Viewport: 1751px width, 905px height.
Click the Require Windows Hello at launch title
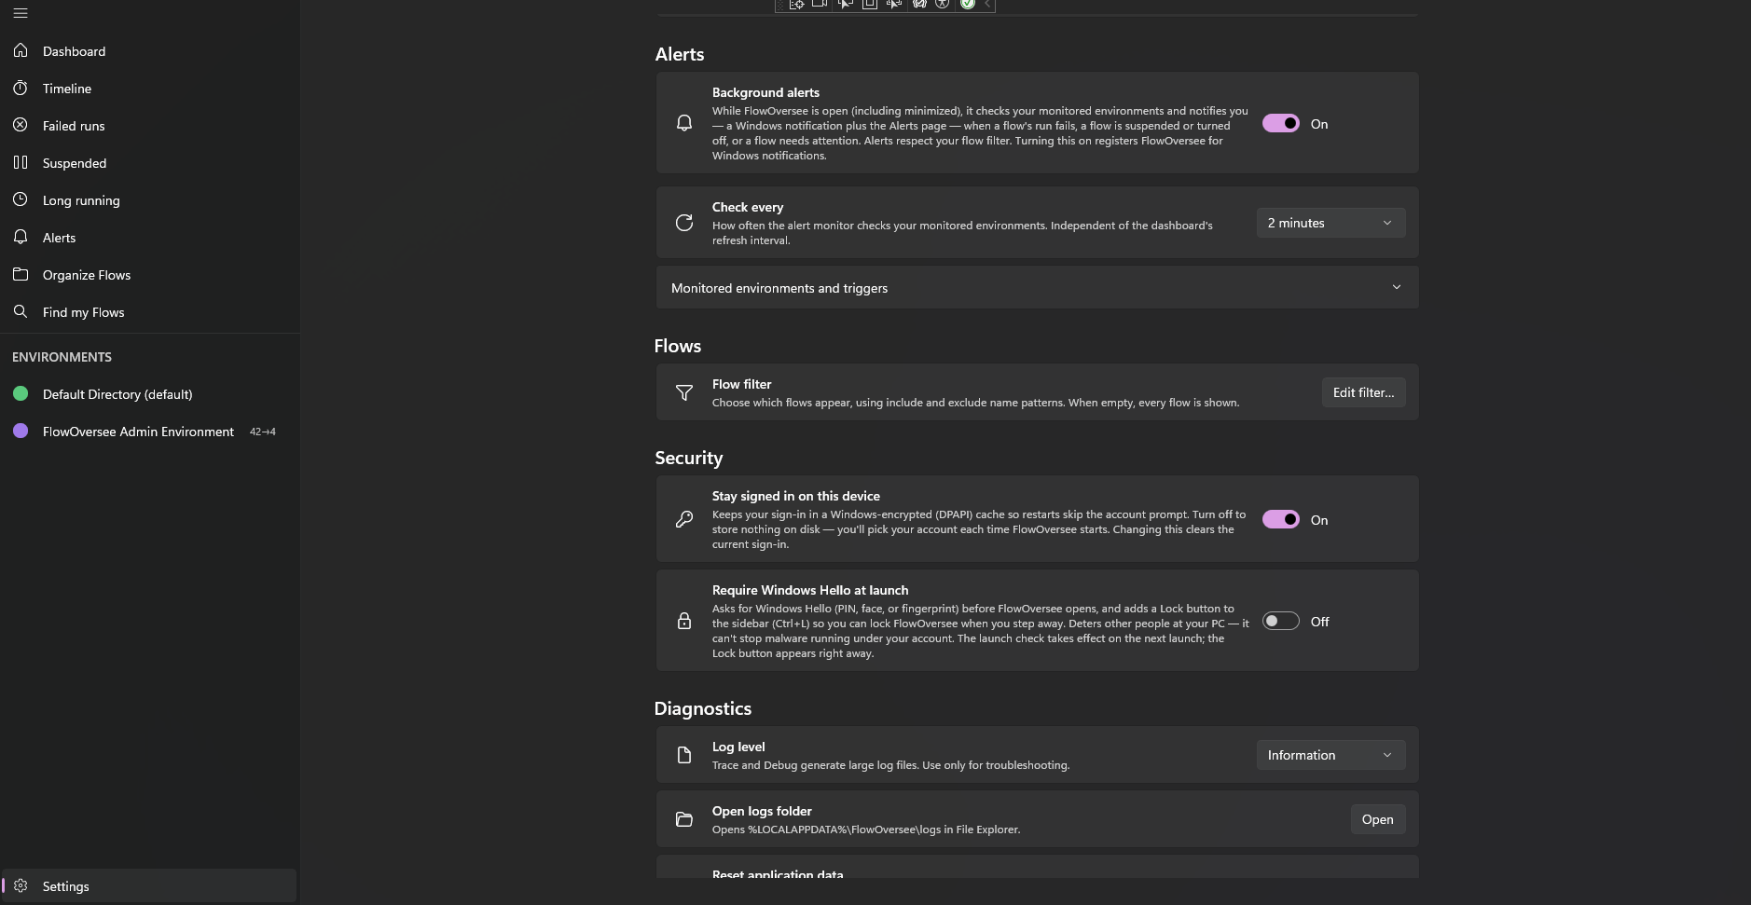pos(810,590)
